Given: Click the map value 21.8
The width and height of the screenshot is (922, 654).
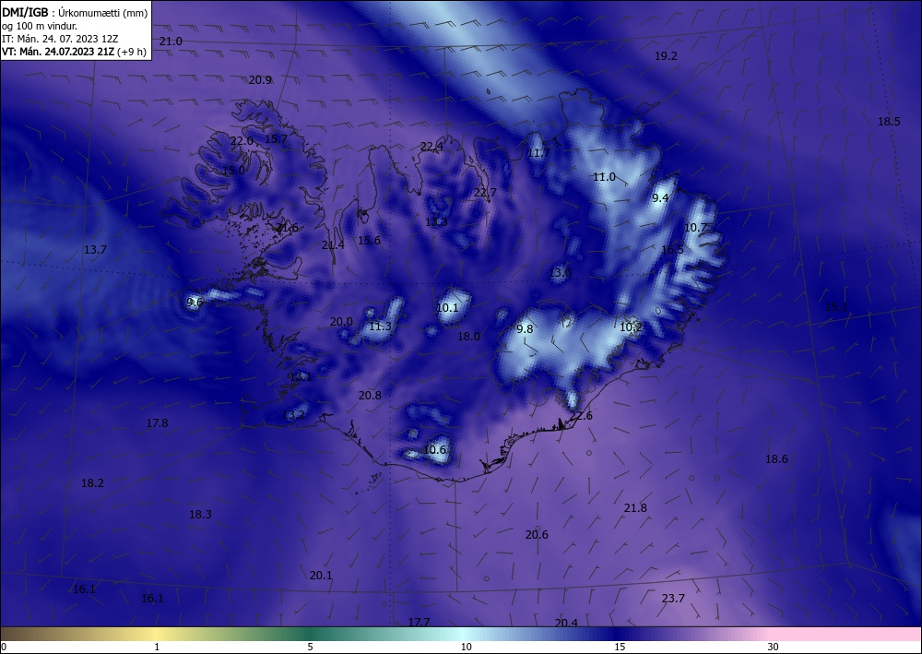Looking at the screenshot, I should [x=635, y=508].
